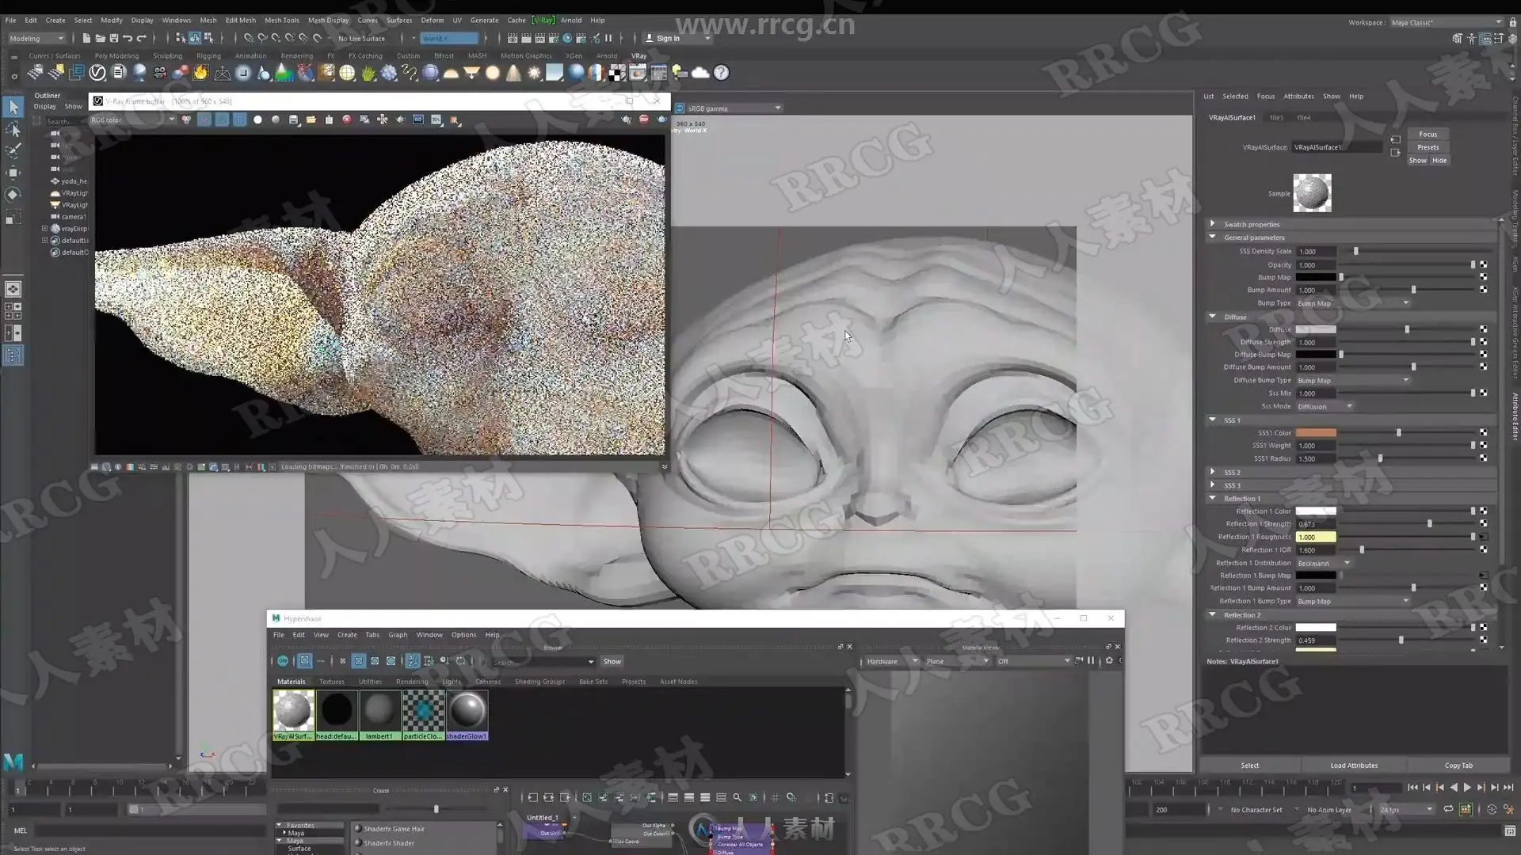
Task: Open Reflection 1 Distribution Beckmann dropdown
Action: (x=1323, y=563)
